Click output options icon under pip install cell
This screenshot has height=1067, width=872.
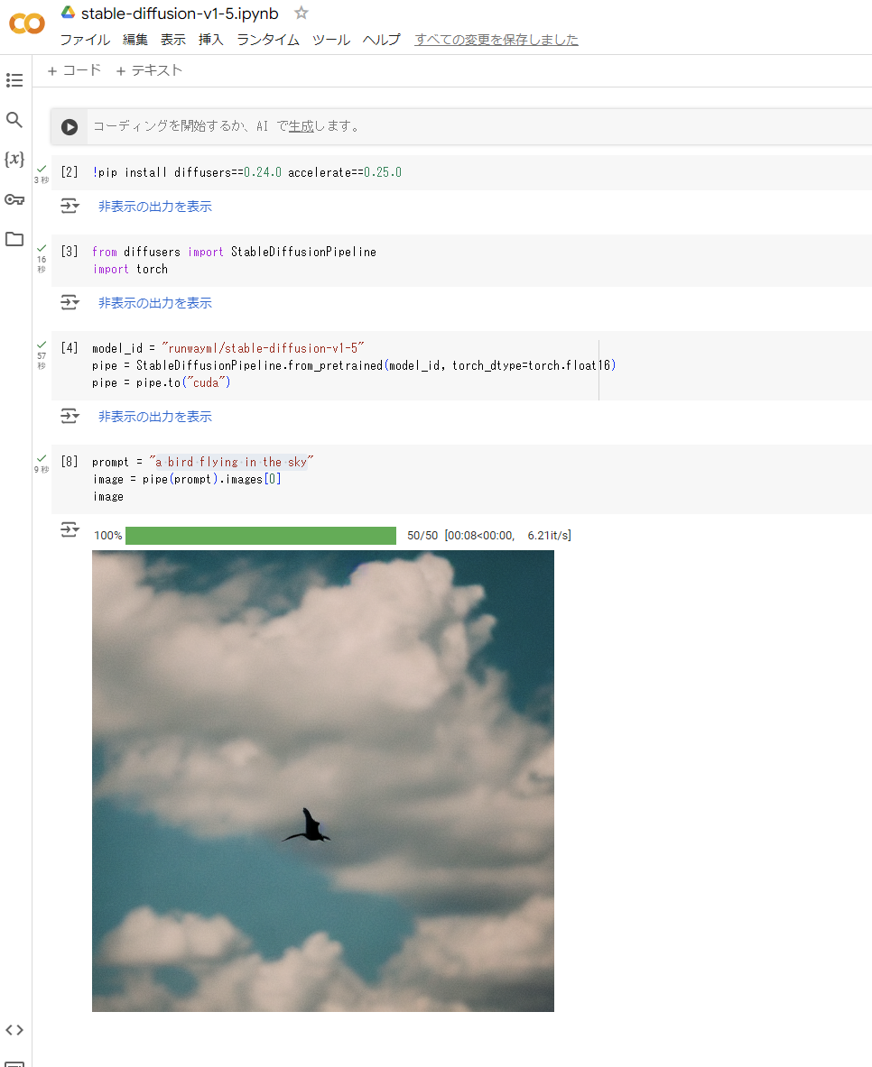(70, 206)
